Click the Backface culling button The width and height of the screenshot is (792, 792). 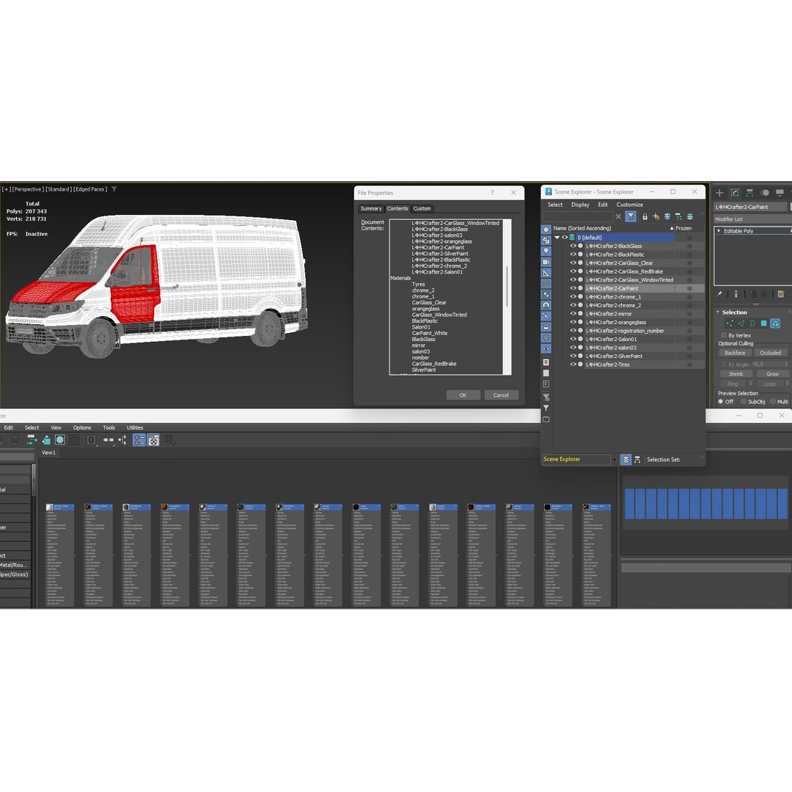click(735, 353)
